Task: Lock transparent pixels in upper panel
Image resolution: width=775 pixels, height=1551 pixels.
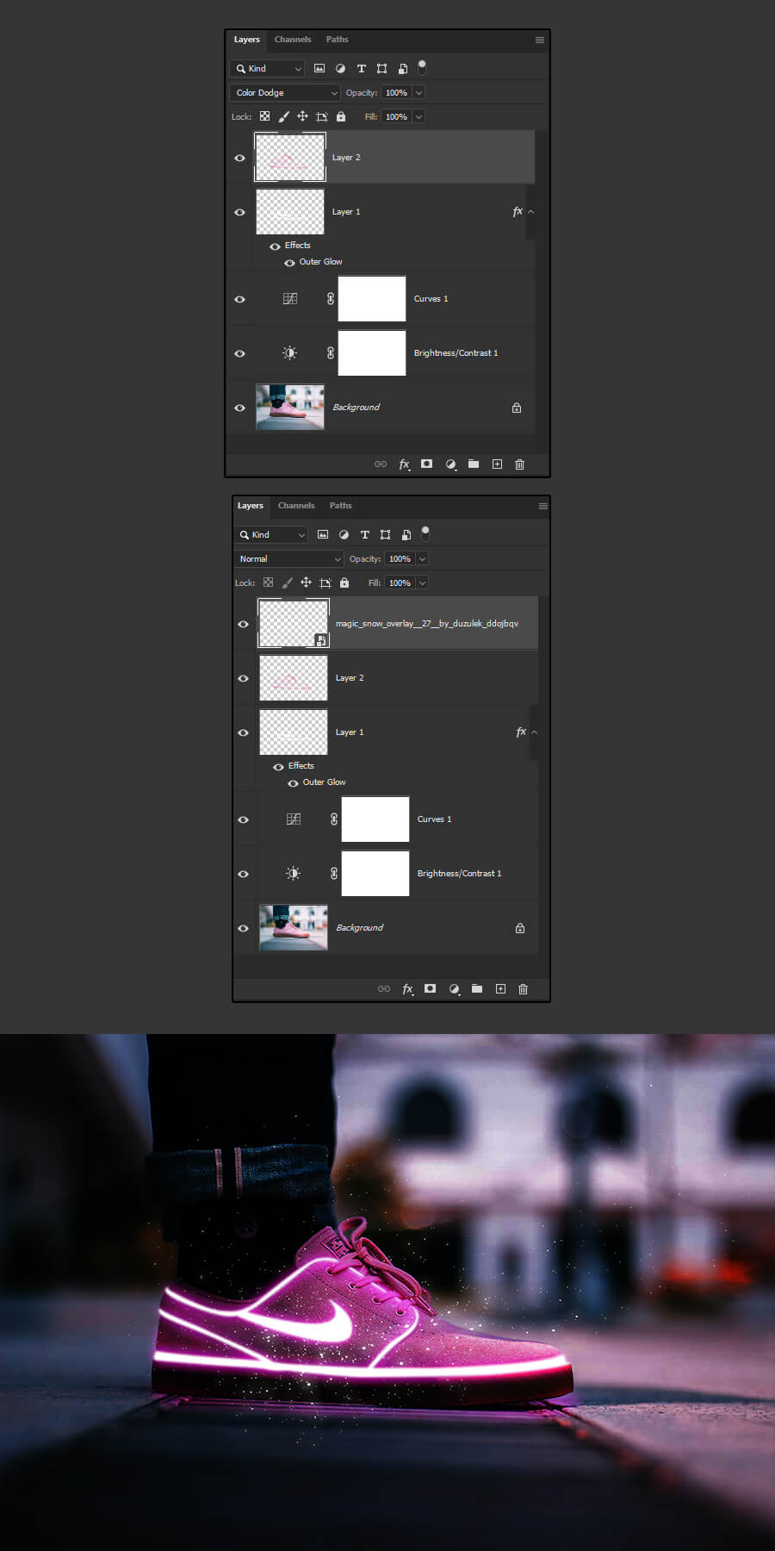Action: [x=264, y=116]
